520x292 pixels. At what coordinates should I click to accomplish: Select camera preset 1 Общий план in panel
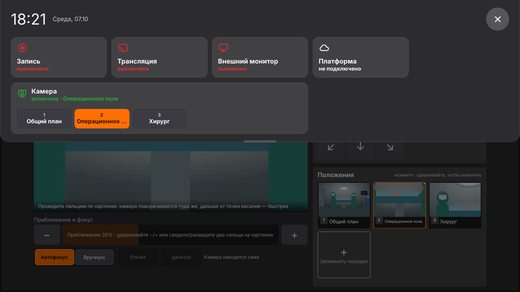click(44, 119)
